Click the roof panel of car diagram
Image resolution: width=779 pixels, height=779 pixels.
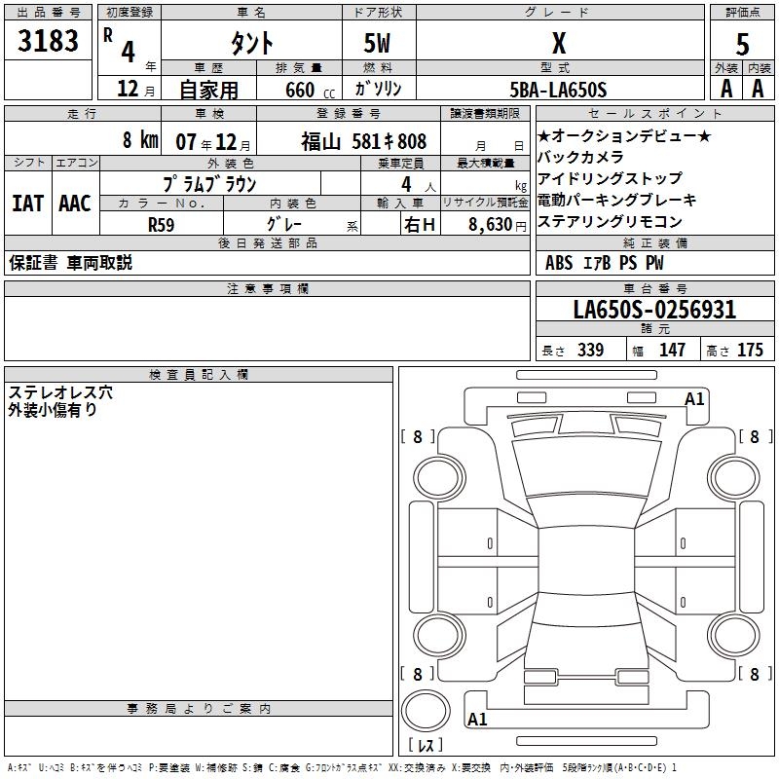coord(587,559)
